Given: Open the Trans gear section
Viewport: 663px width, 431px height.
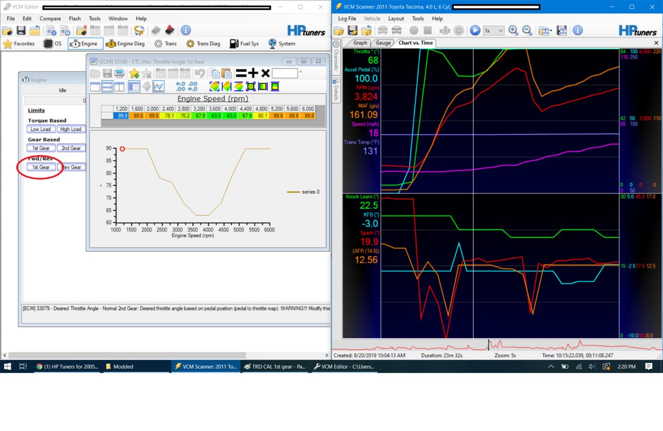Looking at the screenshot, I should (x=165, y=44).
